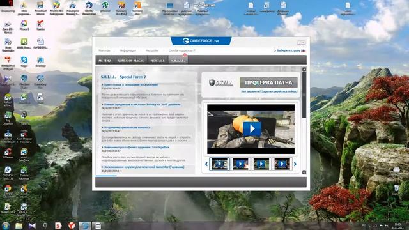Screen dimensions: 409x230
Task: Select the NOSTALE tab
Action: pyautogui.click(x=158, y=60)
